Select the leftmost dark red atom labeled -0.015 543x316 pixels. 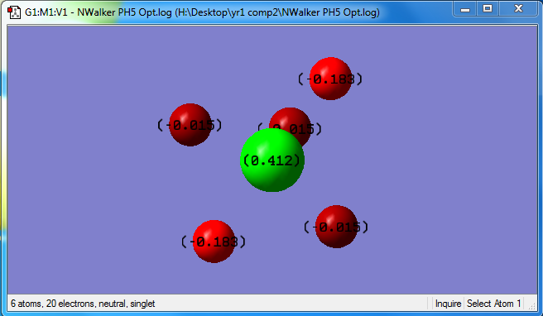pos(190,125)
